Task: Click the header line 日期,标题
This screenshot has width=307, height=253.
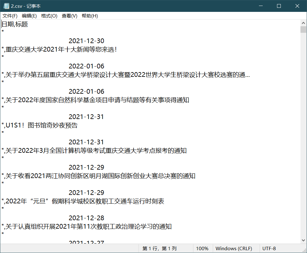Action: pyautogui.click(x=15, y=24)
